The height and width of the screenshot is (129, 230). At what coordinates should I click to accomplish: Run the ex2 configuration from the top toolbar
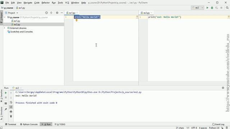[207, 8]
